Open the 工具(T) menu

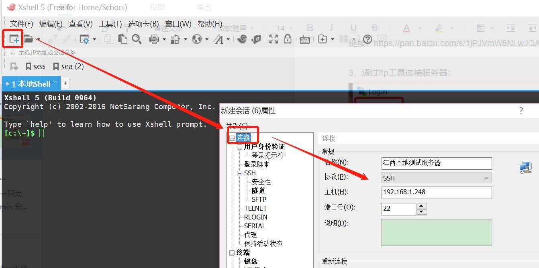(x=110, y=24)
